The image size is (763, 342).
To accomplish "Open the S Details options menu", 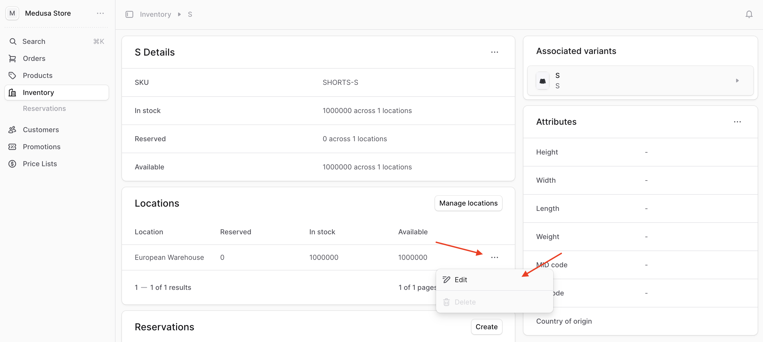I will pyautogui.click(x=494, y=52).
